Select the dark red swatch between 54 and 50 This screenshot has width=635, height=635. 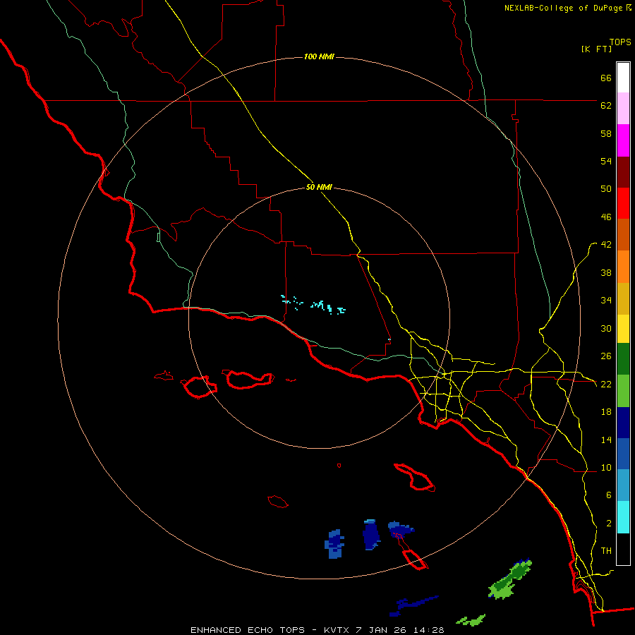pos(623,172)
